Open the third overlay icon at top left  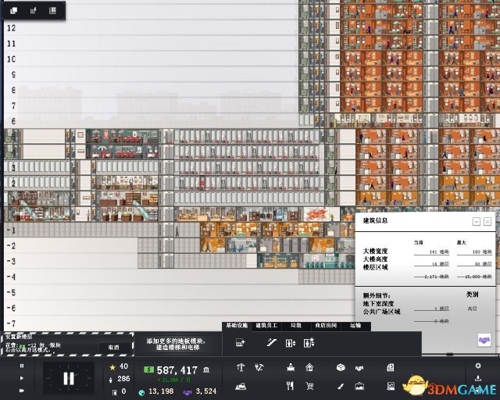click(x=52, y=10)
